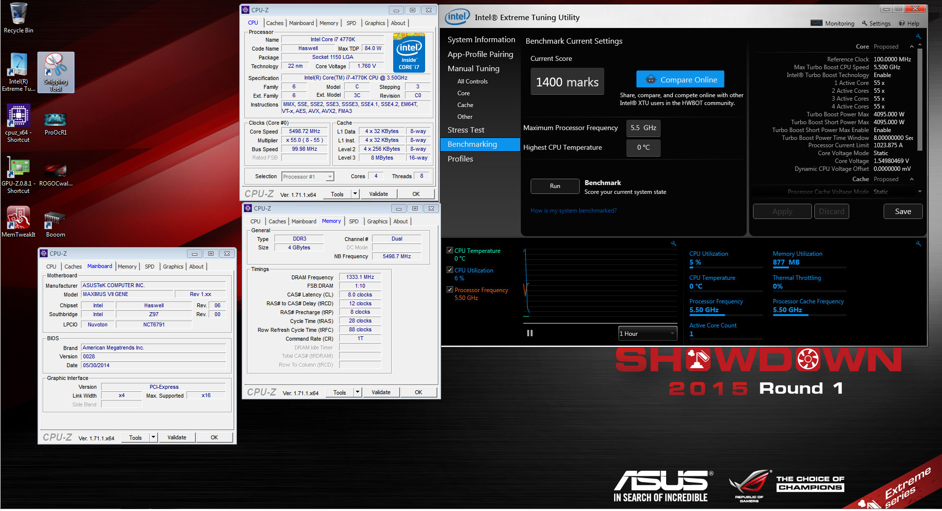The width and height of the screenshot is (942, 511).
Task: Click Max Turbo Boost CPU Speed value
Action: 887,67
